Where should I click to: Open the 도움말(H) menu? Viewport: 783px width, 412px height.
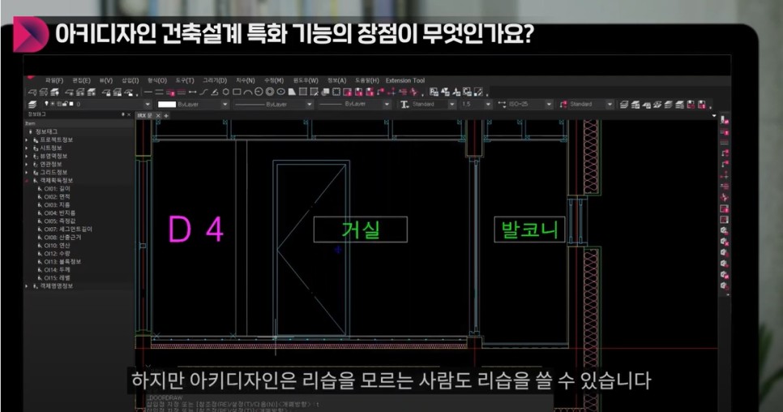click(x=367, y=80)
